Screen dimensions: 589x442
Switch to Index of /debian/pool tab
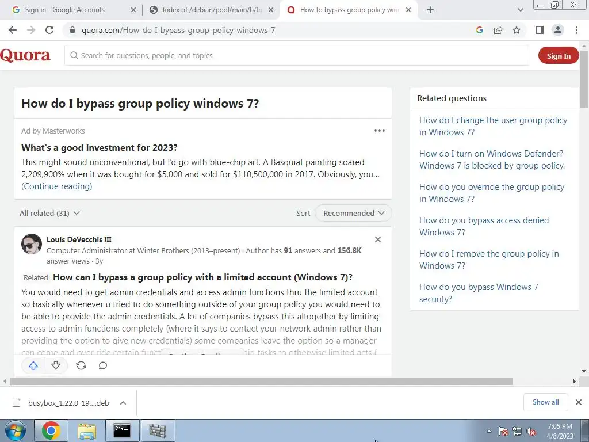click(212, 10)
